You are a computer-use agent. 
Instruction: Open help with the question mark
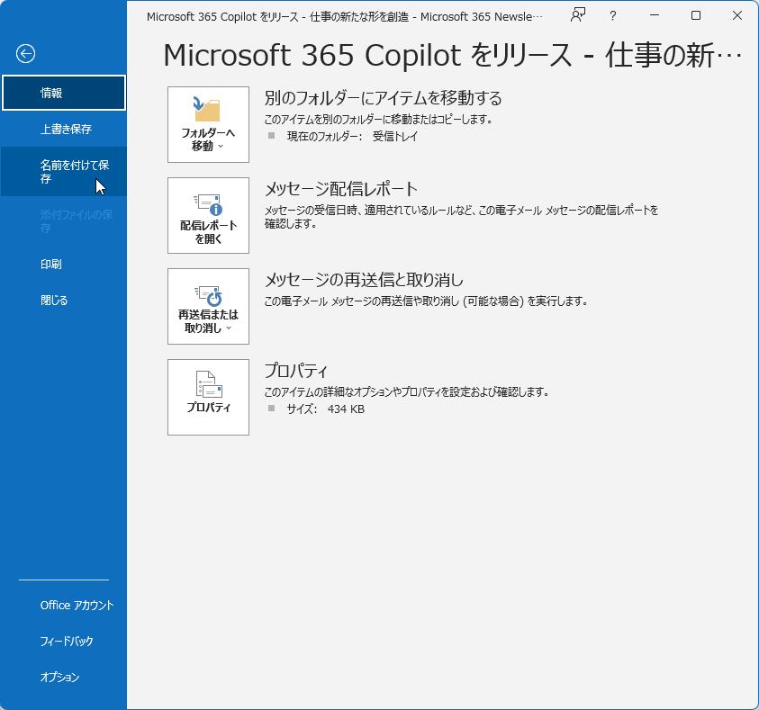click(x=613, y=16)
